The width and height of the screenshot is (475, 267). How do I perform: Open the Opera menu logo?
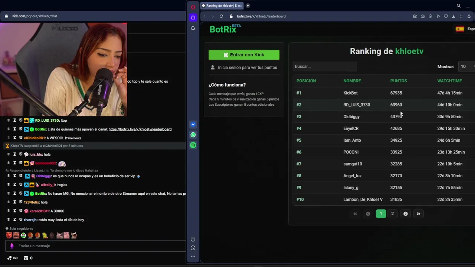coord(193,7)
